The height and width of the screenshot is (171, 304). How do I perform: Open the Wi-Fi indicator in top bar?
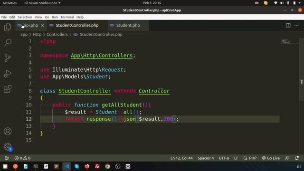click(275, 3)
